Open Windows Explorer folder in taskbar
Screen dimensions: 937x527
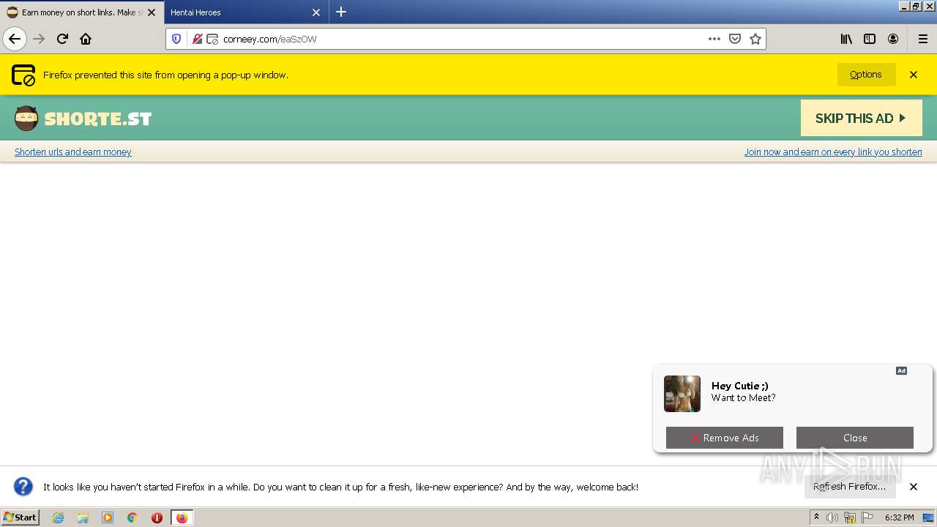(83, 517)
